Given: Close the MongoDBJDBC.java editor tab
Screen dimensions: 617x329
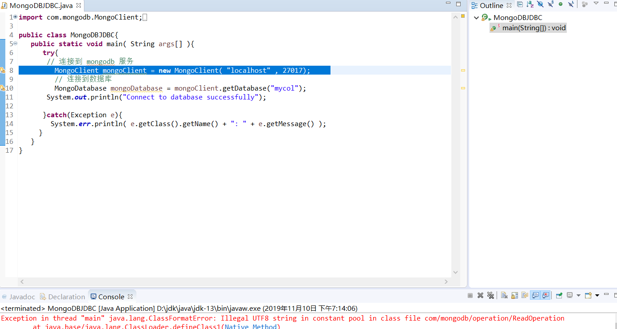Looking at the screenshot, I should click(79, 6).
